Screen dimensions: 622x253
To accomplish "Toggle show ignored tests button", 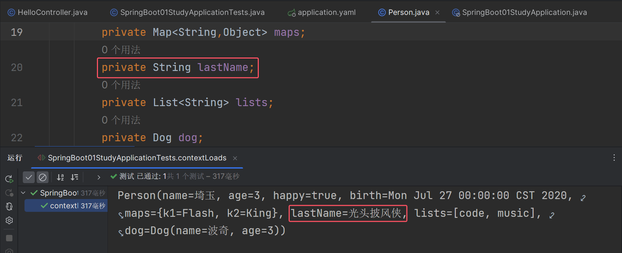I will coord(43,177).
